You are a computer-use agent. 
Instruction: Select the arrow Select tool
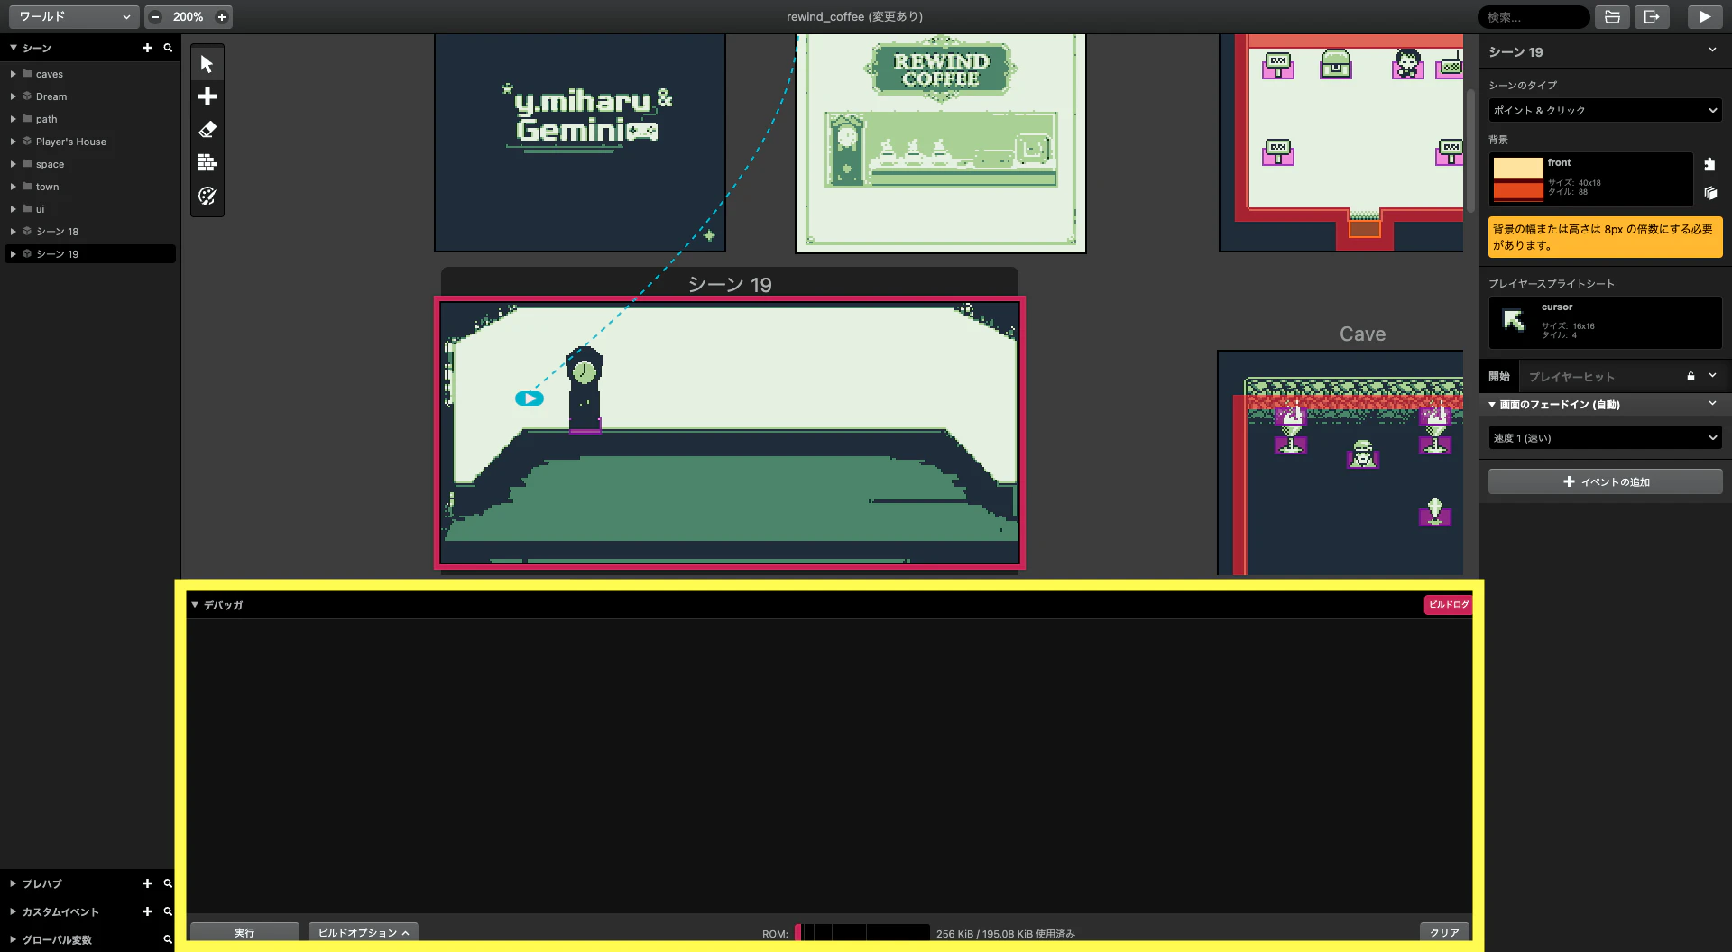[207, 64]
